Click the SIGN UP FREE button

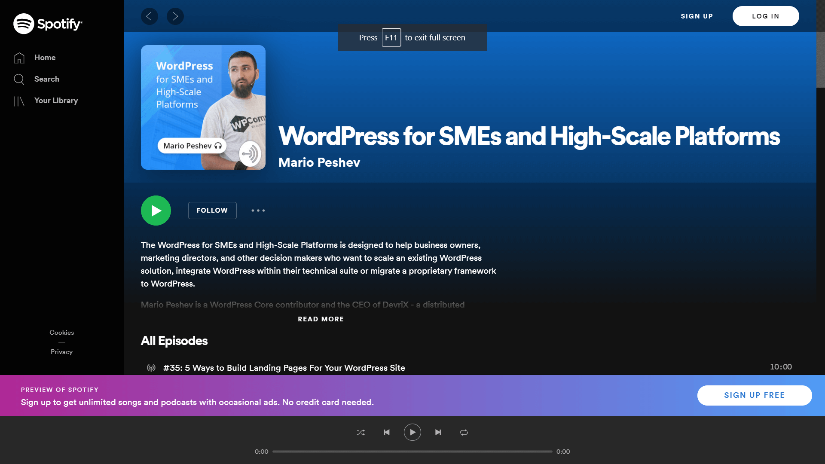point(755,395)
